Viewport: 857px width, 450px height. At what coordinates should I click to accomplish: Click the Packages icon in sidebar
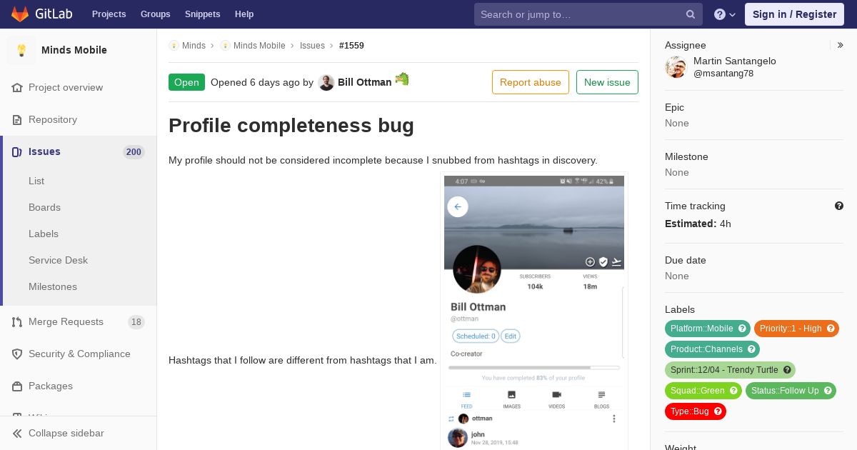point(17,386)
